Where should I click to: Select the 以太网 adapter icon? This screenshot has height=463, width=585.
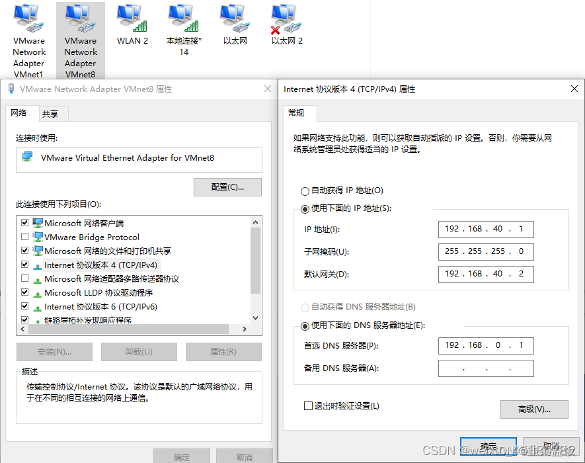point(235,18)
